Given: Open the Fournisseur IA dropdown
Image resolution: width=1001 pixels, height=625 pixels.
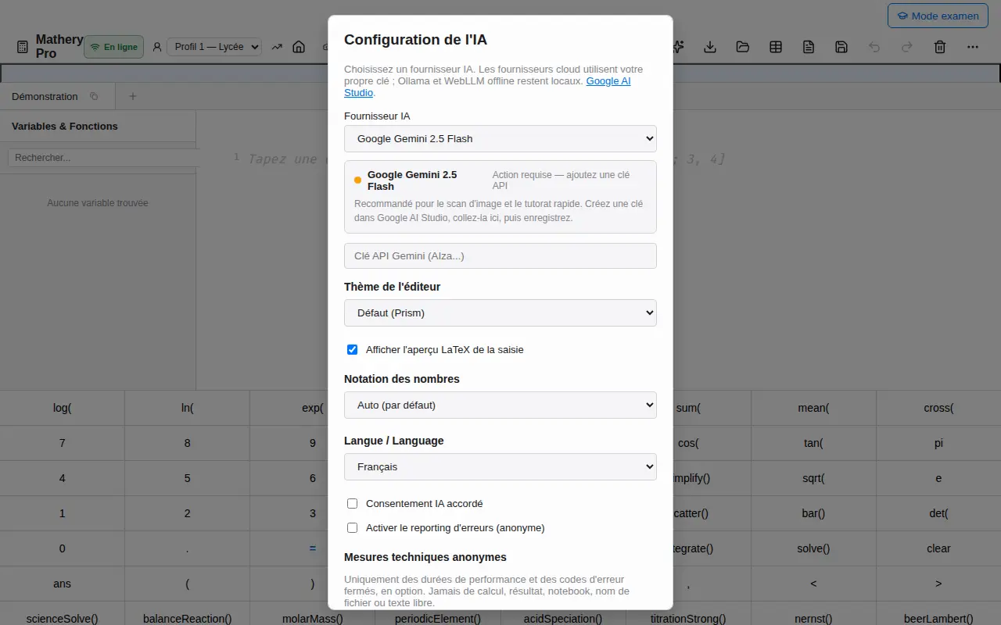Looking at the screenshot, I should click(x=500, y=138).
